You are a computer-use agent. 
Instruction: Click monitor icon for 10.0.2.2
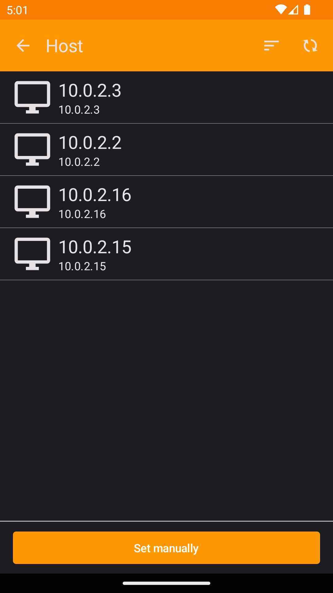[32, 149]
